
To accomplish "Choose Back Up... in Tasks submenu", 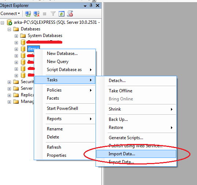I will [x=136, y=119].
